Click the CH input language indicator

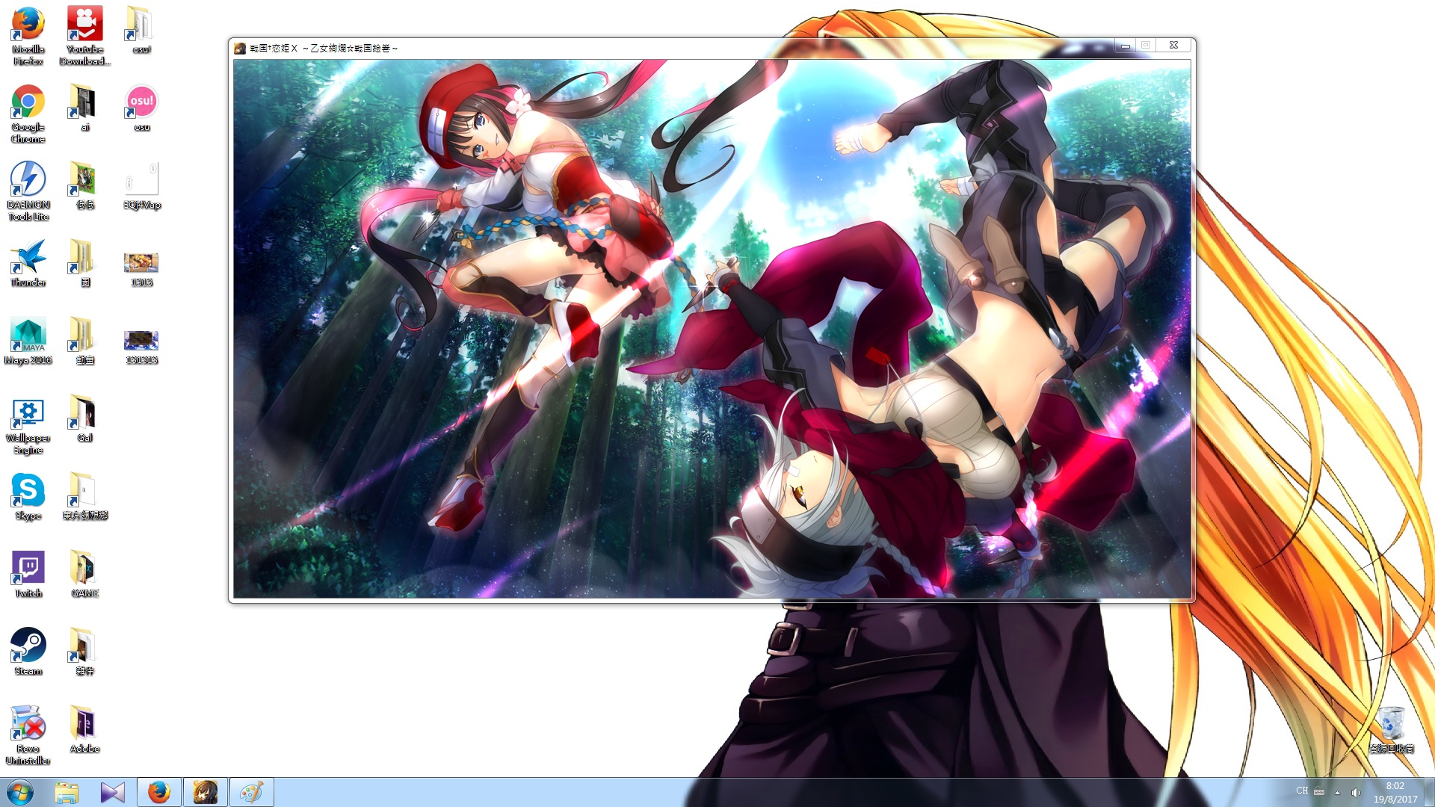click(1302, 791)
